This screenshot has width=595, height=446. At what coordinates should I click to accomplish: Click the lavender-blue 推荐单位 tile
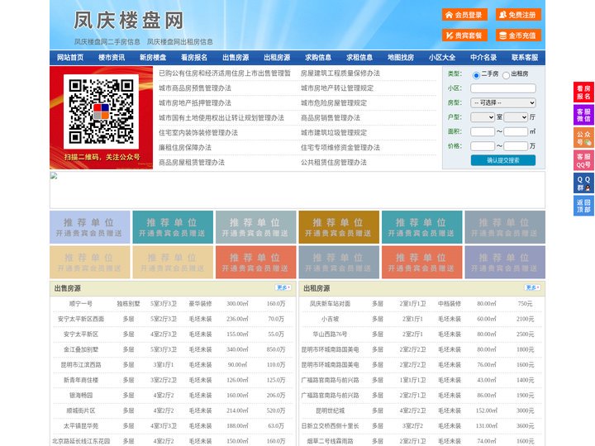[89, 227]
